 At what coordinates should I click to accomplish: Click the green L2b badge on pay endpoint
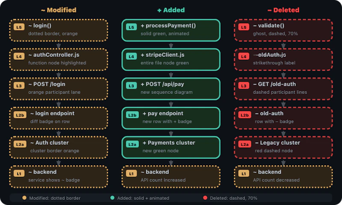[133, 115]
